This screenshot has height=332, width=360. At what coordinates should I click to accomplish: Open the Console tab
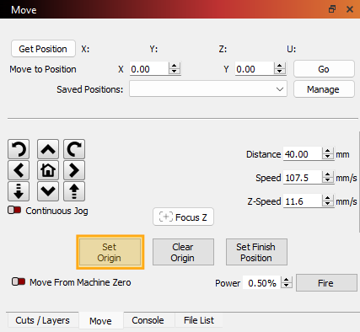click(x=148, y=320)
